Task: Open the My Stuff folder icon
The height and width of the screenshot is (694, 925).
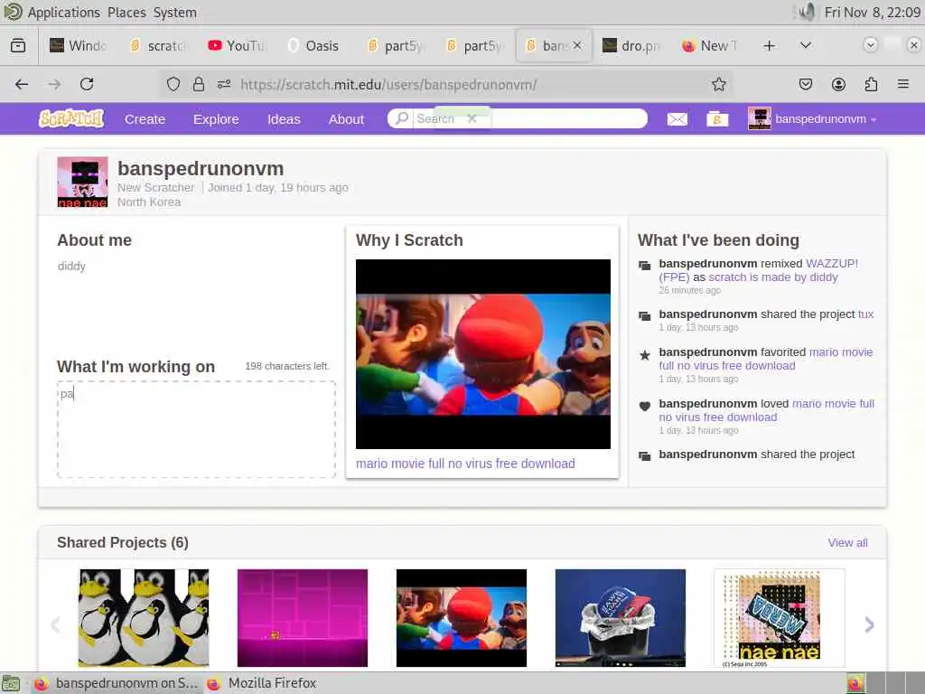Action: [x=717, y=119]
